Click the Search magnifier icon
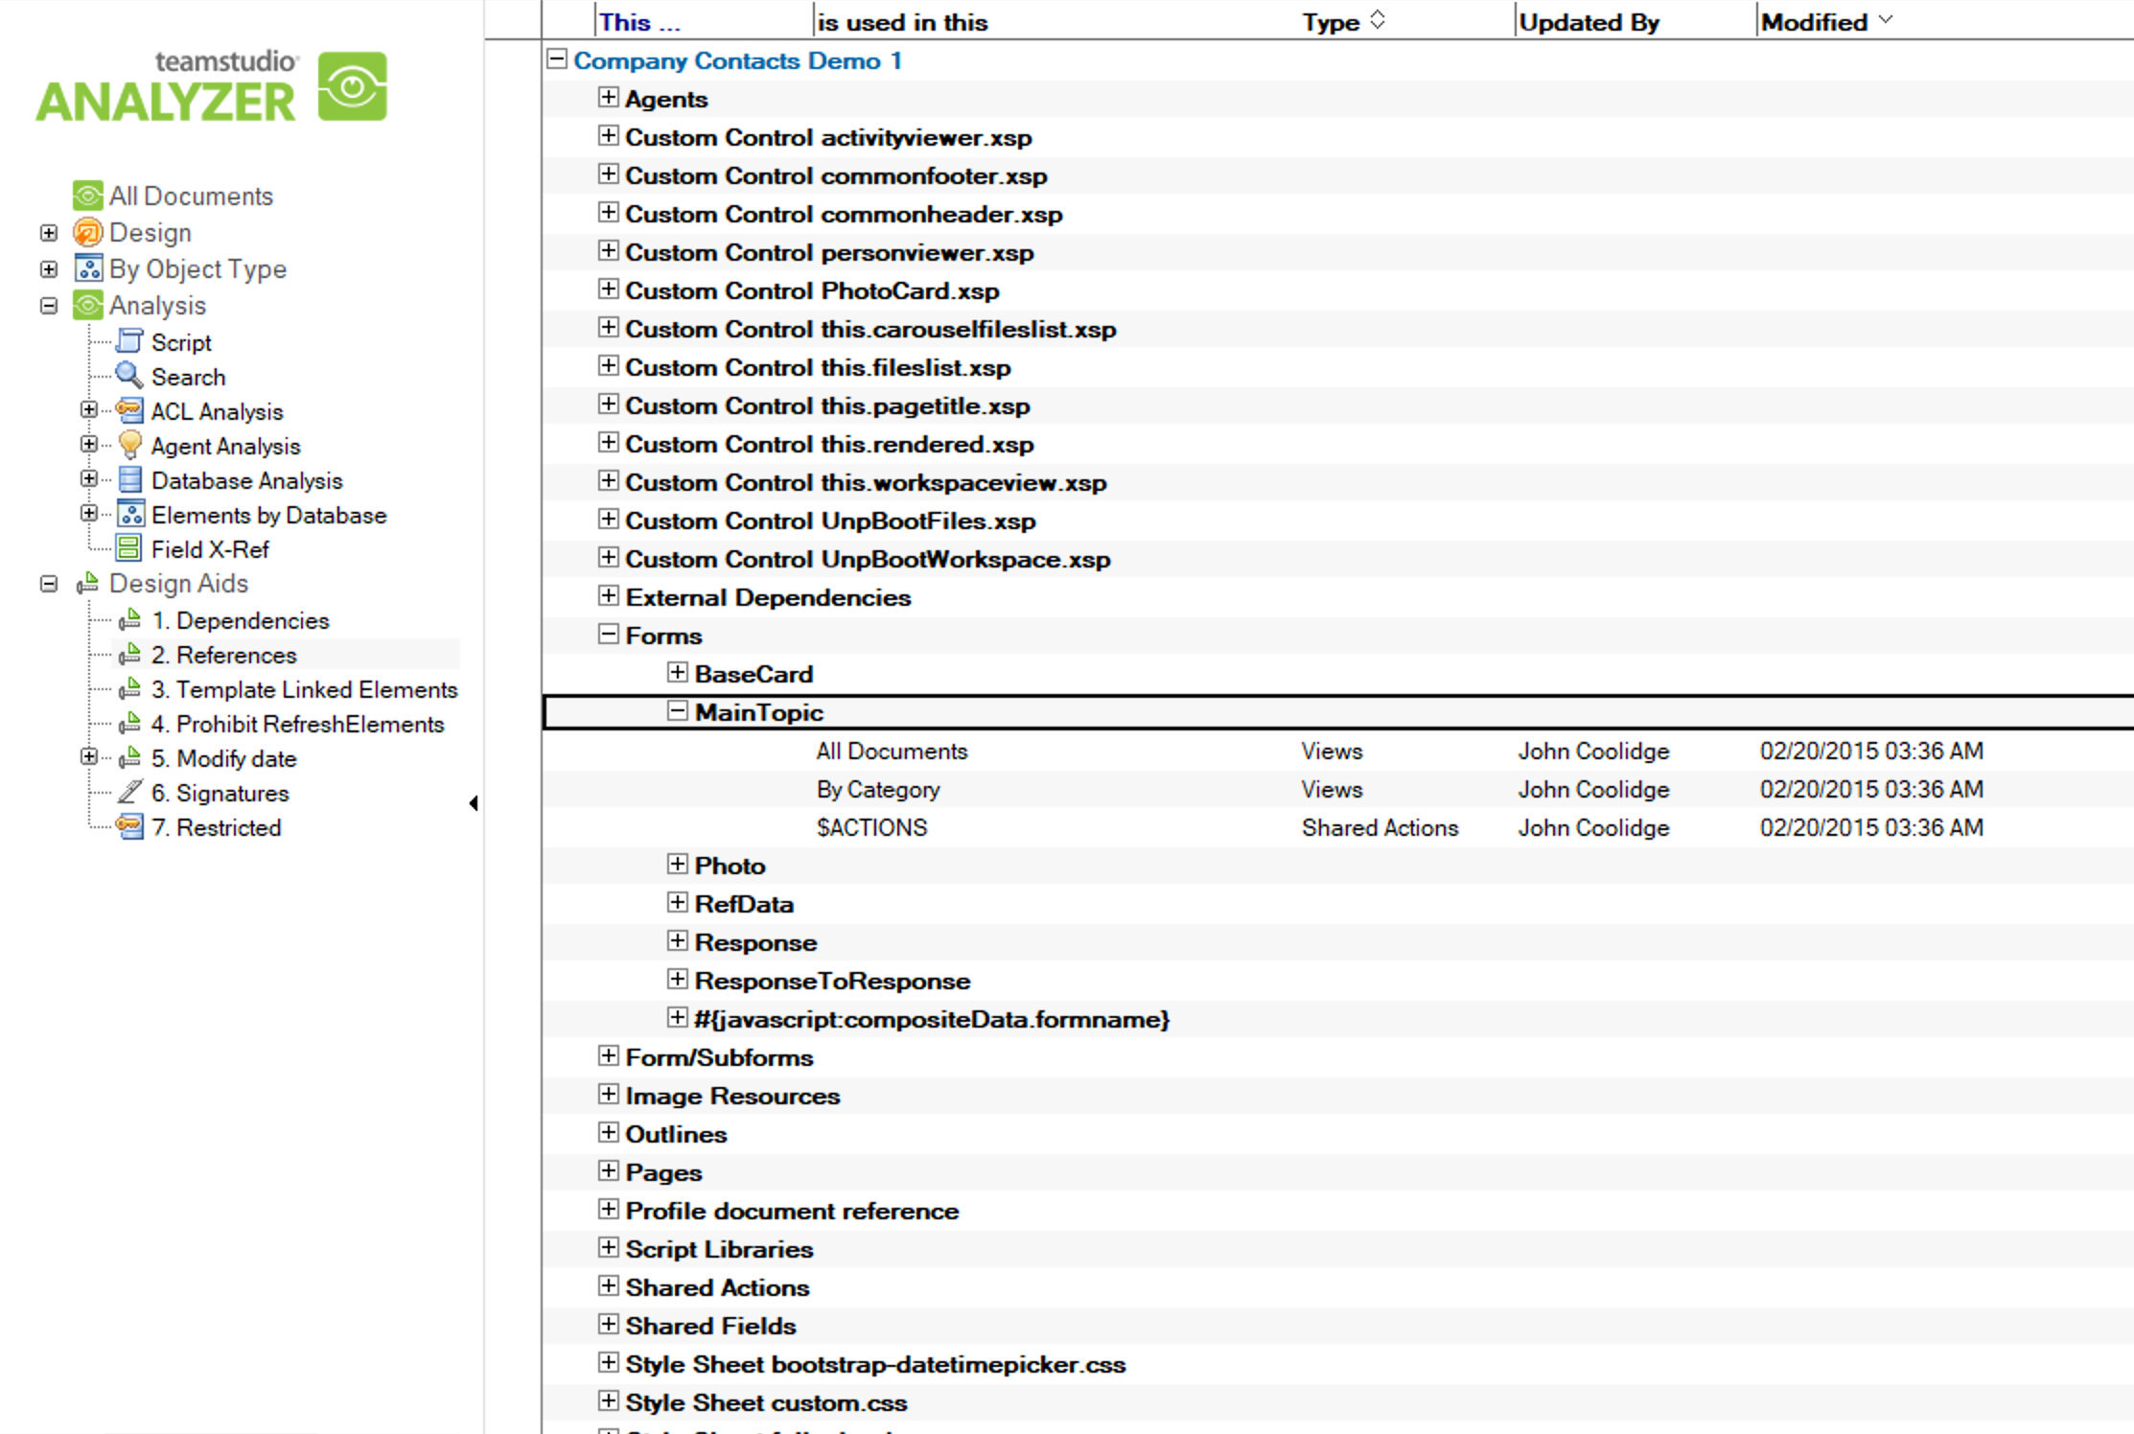The width and height of the screenshot is (2134, 1434). (129, 376)
